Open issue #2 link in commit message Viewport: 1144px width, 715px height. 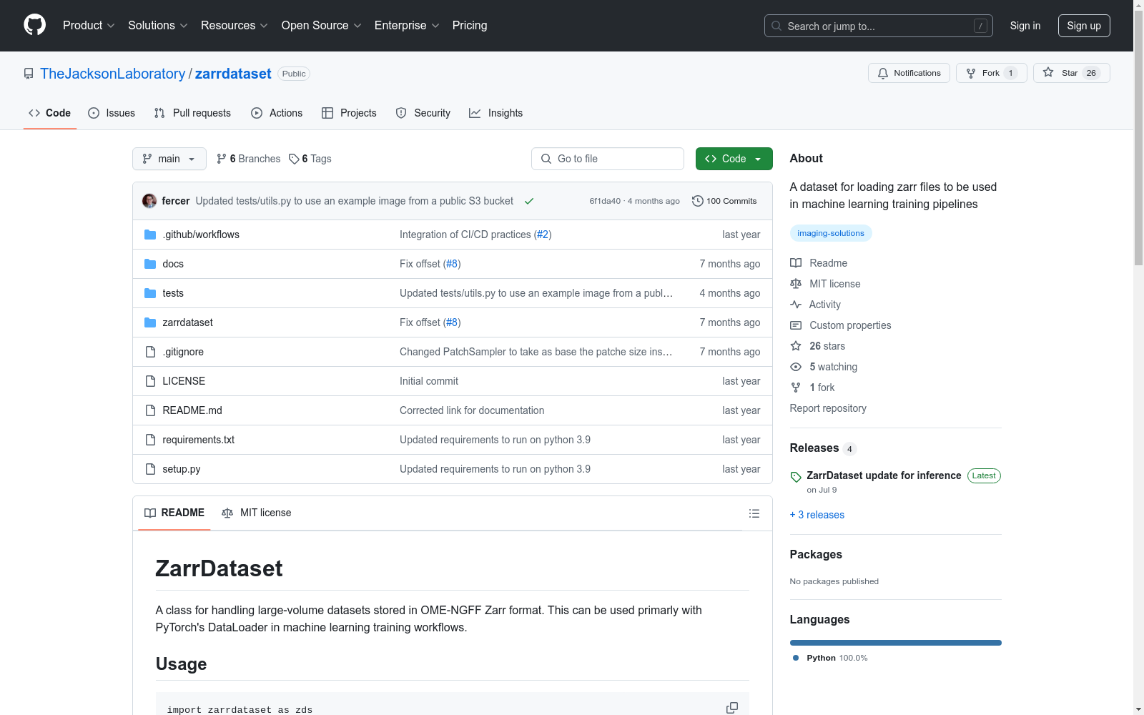543,235
